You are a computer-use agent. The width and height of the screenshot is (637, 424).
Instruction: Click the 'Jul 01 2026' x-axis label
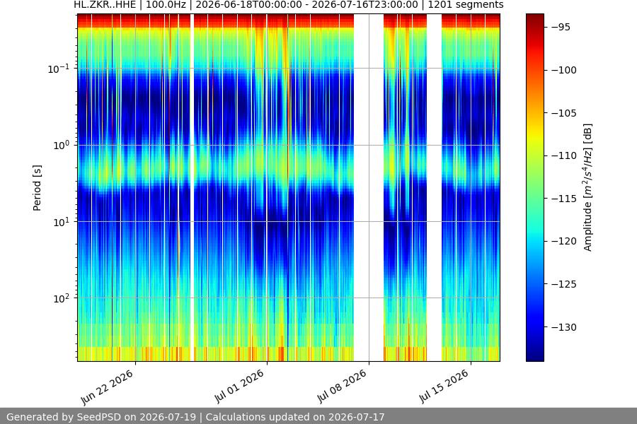239,387
